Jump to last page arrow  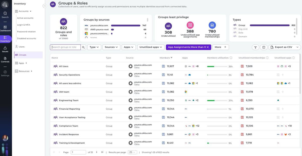pyautogui.click(x=102, y=152)
